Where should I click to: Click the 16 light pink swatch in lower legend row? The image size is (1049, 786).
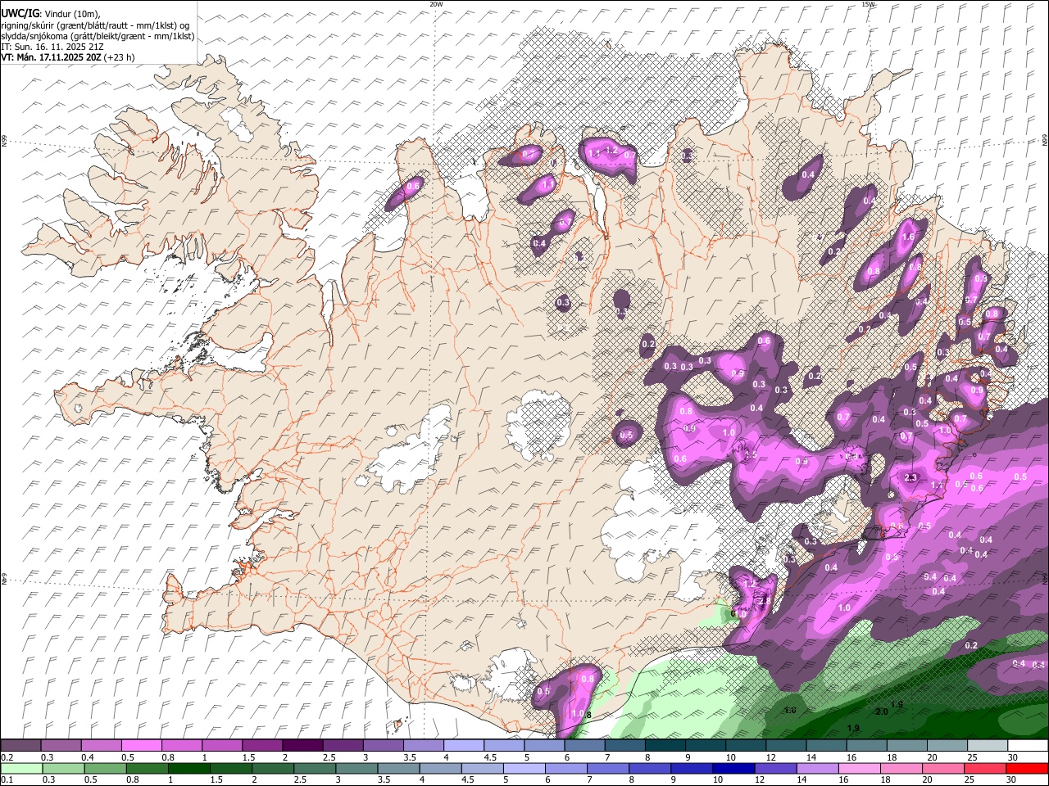click(x=861, y=769)
